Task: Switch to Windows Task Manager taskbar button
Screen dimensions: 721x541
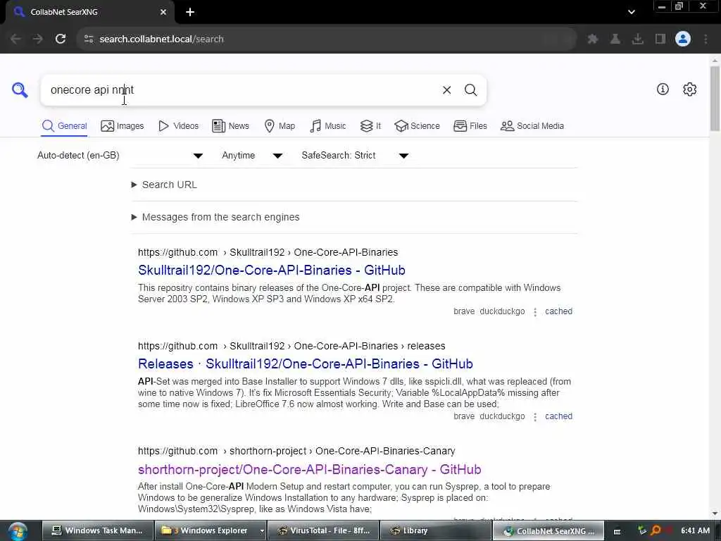Action: (x=98, y=530)
